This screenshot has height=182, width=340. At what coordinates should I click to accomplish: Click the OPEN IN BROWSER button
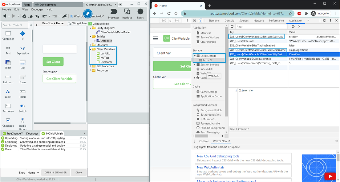pyautogui.click(x=55, y=172)
